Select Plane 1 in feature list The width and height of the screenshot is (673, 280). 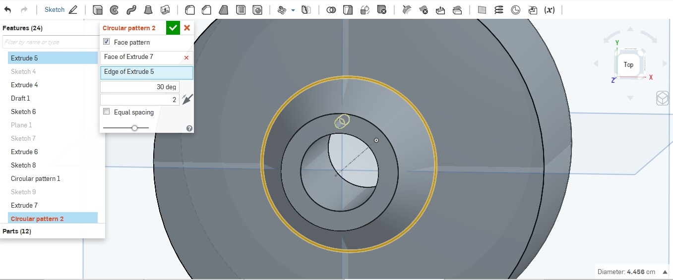[53, 125]
